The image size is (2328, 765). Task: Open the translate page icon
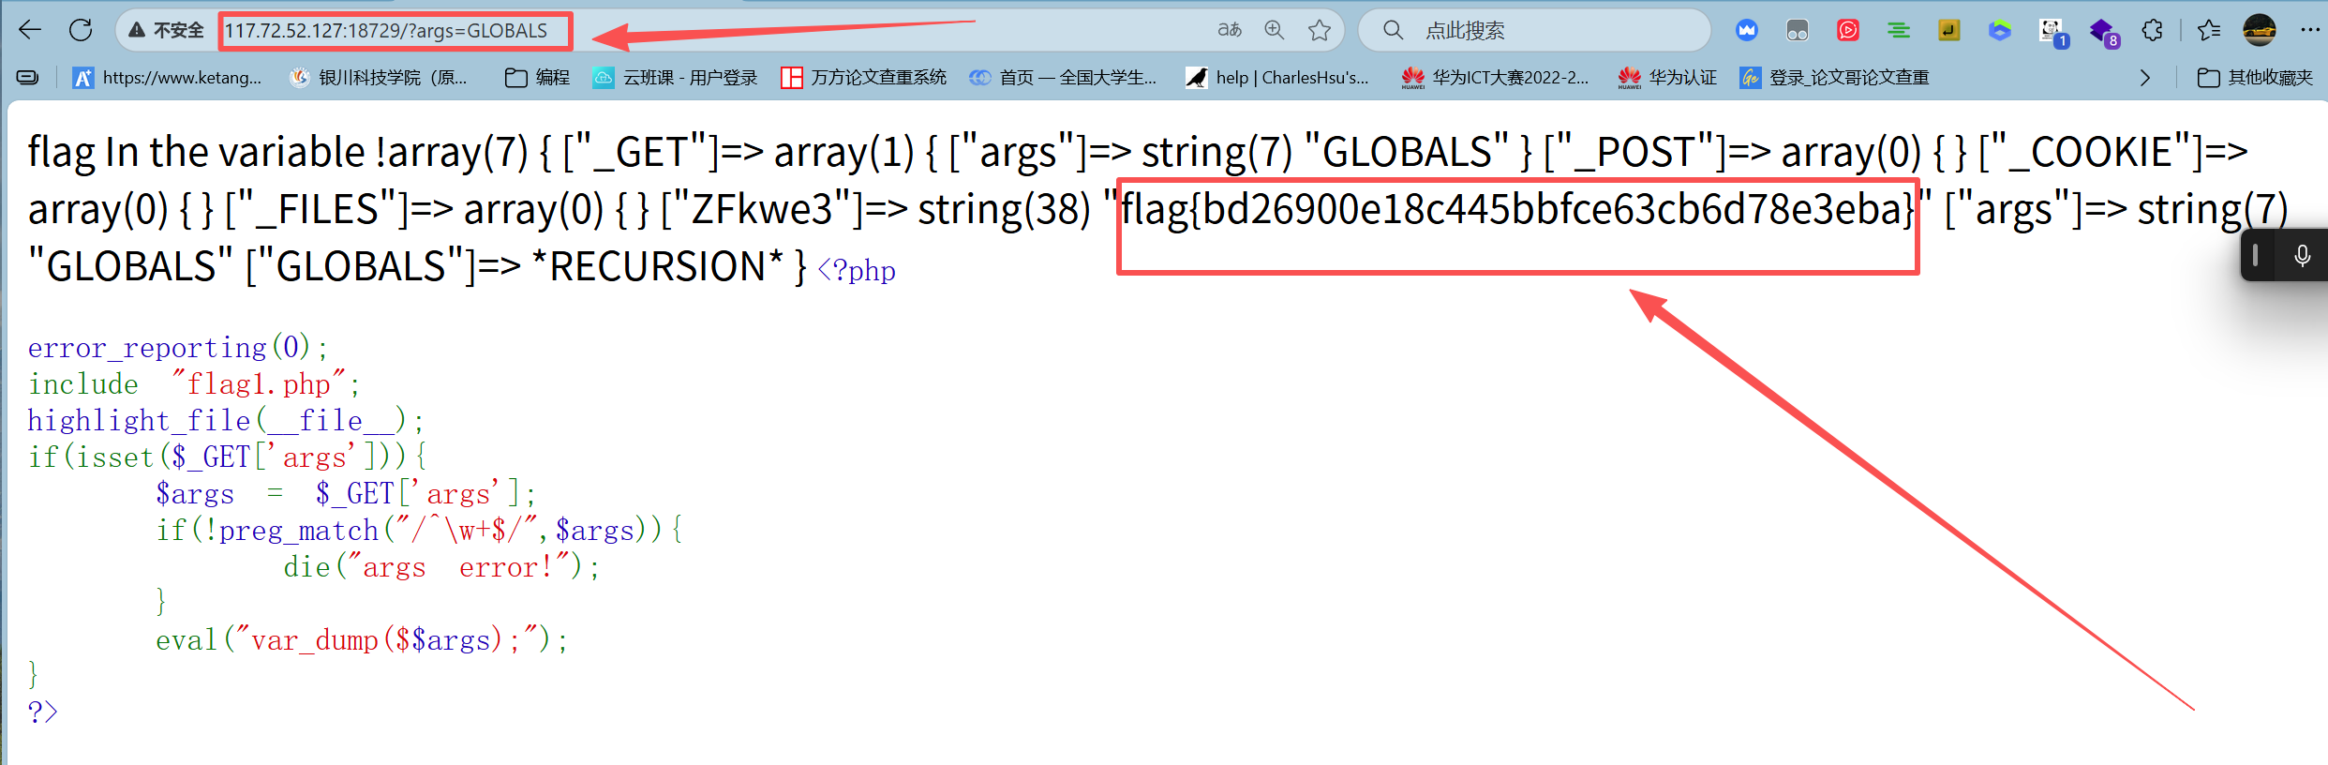tap(1230, 30)
